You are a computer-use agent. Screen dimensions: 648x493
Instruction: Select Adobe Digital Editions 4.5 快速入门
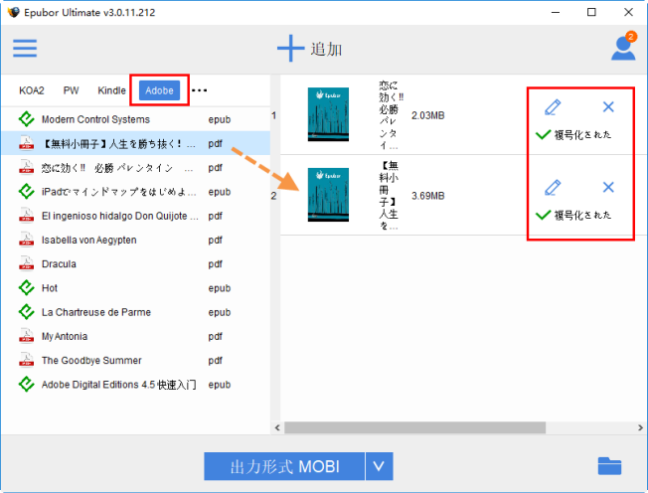(x=135, y=385)
